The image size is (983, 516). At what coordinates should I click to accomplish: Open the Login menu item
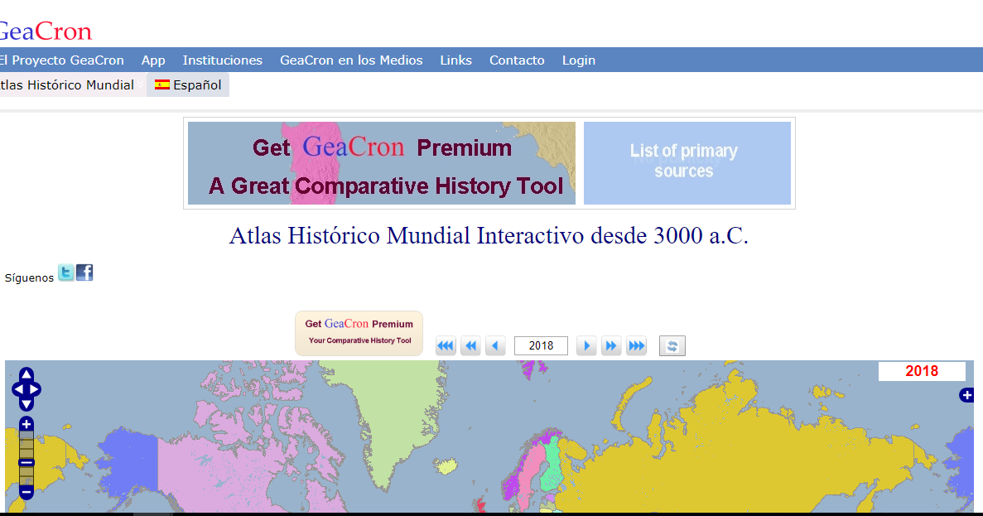pos(578,60)
